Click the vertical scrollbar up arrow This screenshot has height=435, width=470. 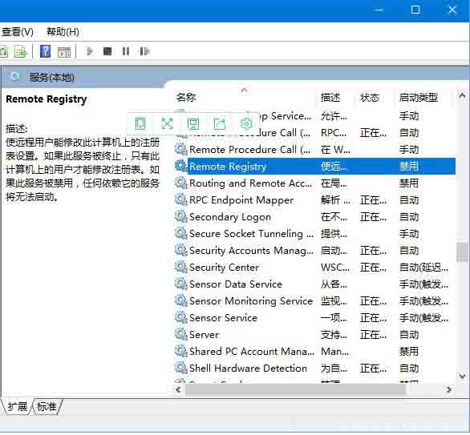click(x=462, y=96)
